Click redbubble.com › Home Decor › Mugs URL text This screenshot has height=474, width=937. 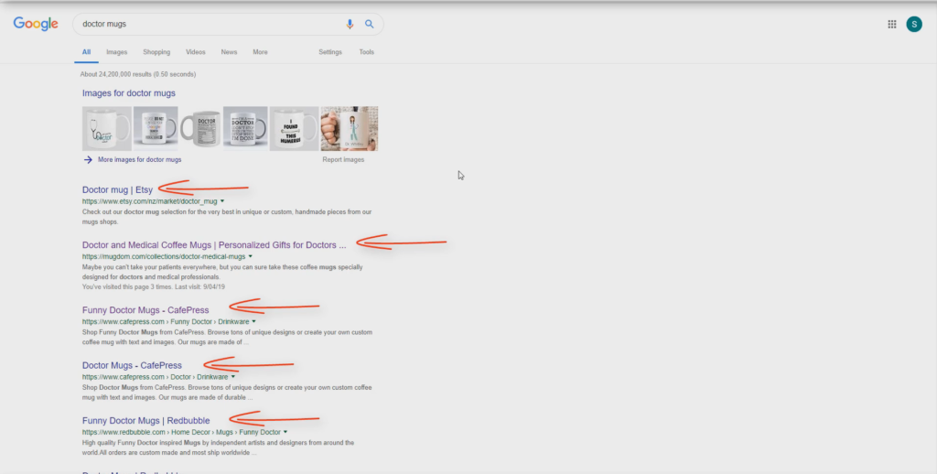(x=181, y=432)
